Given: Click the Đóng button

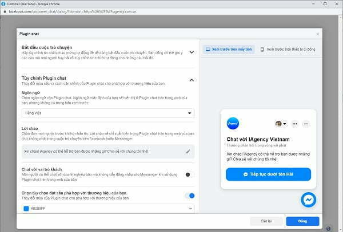Looking at the screenshot, I should click(x=302, y=221).
